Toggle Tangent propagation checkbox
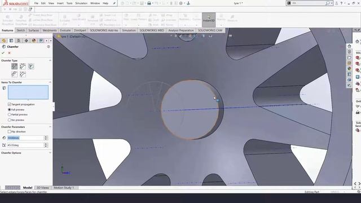 tap(10, 104)
